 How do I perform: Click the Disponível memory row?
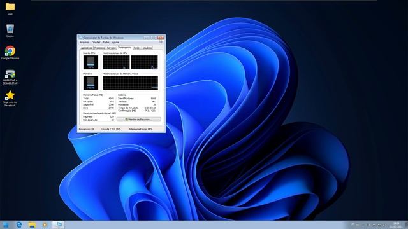(x=98, y=104)
